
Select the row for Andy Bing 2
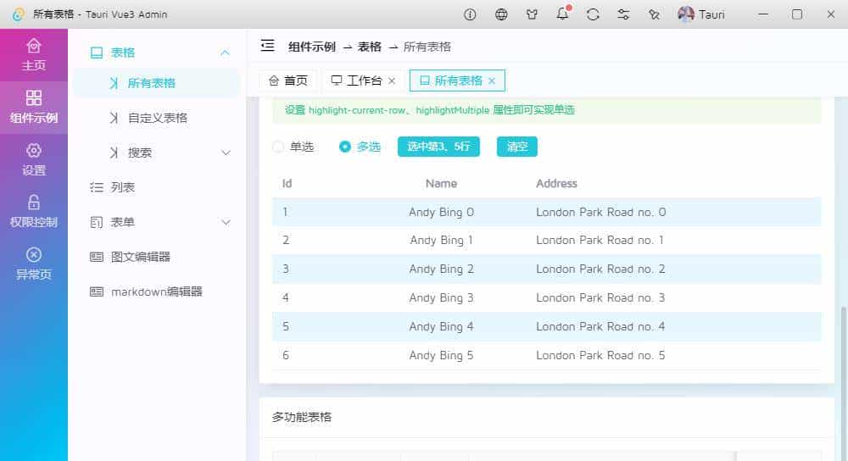coord(546,269)
